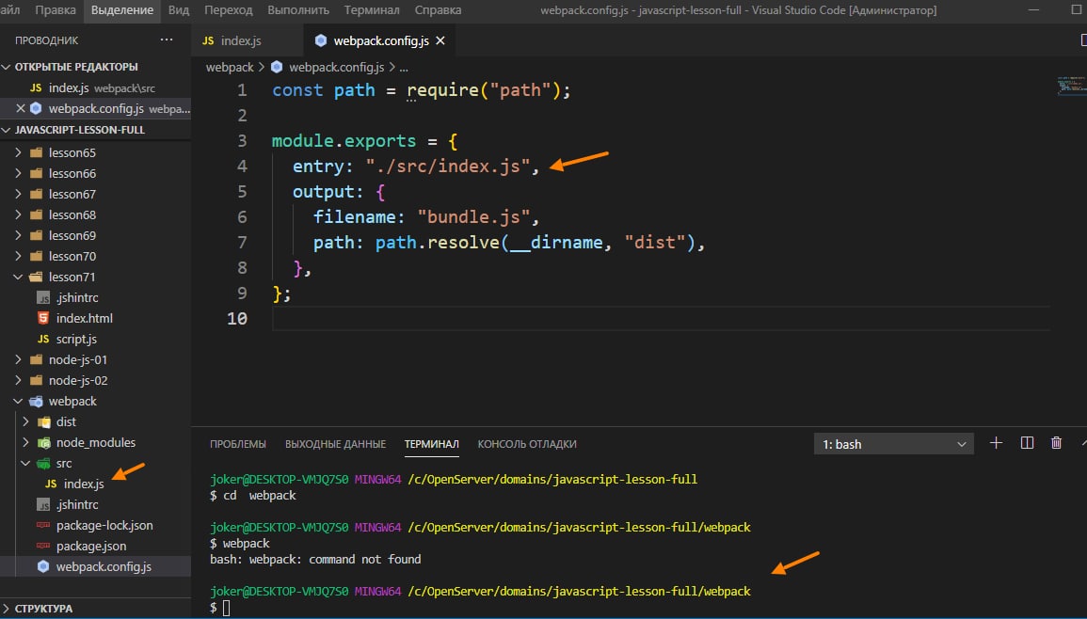Open the Выделение menu
The width and height of the screenshot is (1087, 619).
tap(122, 10)
